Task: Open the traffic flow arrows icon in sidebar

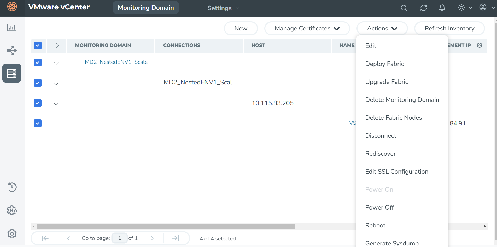Action: point(12,50)
